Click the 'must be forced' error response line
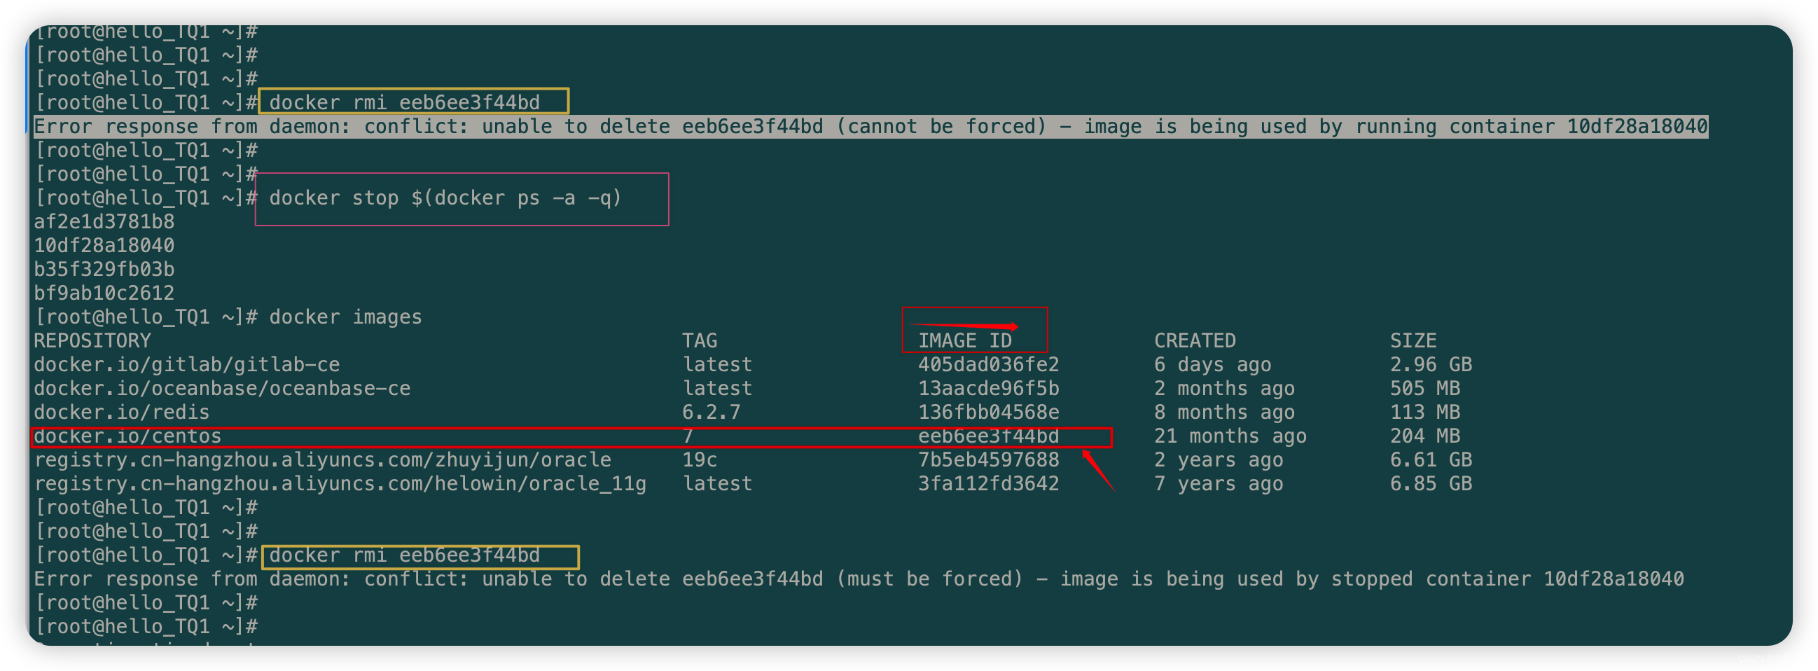Screen dimensions: 1818x671 (859, 579)
